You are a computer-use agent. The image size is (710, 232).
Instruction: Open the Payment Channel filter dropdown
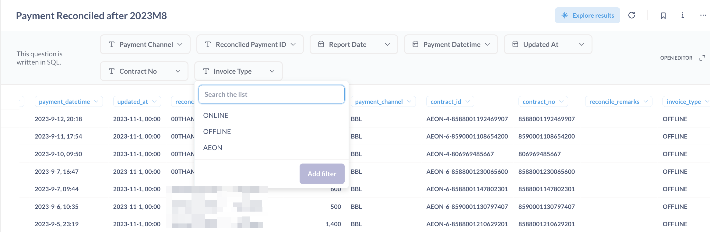(x=145, y=44)
